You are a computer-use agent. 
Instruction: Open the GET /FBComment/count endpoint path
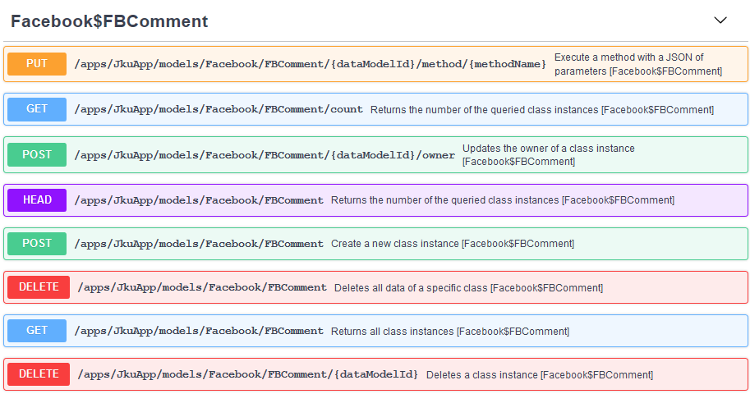219,109
